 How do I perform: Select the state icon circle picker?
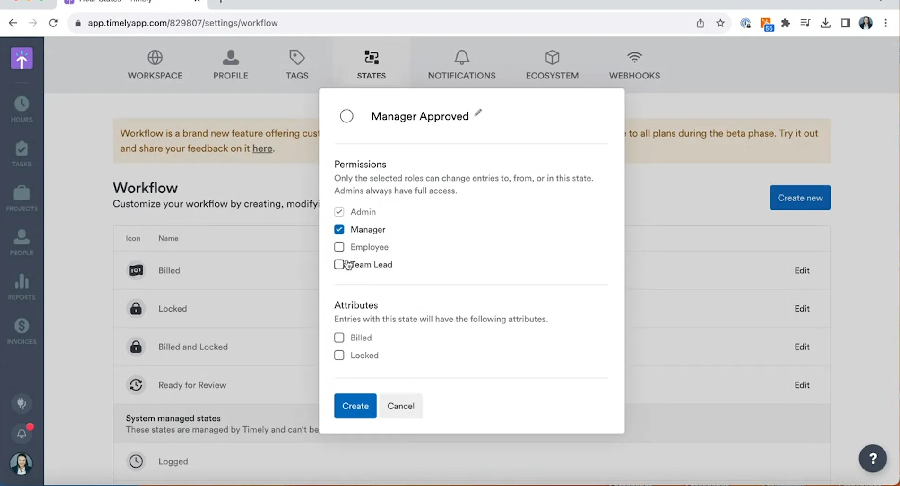(x=346, y=116)
